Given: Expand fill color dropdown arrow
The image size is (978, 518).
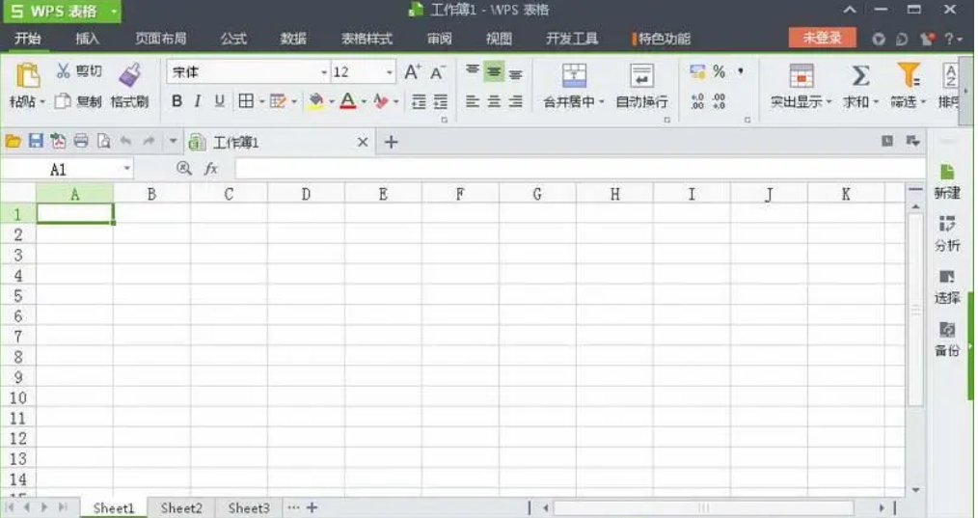Looking at the screenshot, I should [331, 101].
